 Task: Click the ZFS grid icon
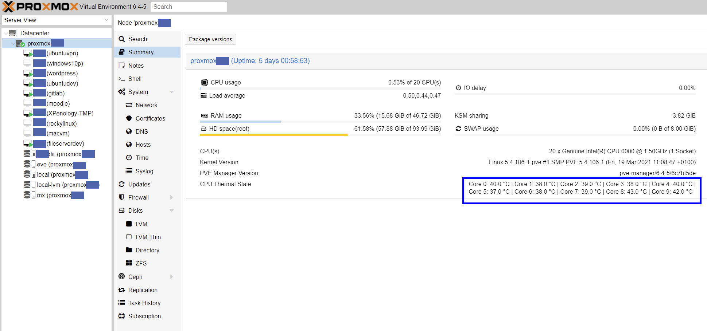pyautogui.click(x=129, y=263)
